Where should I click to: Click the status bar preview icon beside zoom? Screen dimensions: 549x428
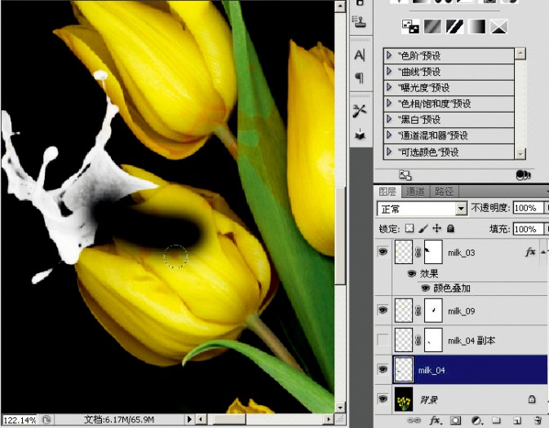[x=46, y=420]
